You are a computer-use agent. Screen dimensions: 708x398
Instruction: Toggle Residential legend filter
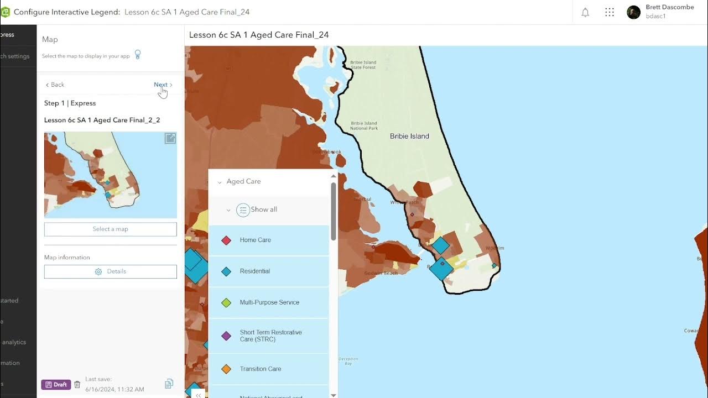tap(269, 271)
